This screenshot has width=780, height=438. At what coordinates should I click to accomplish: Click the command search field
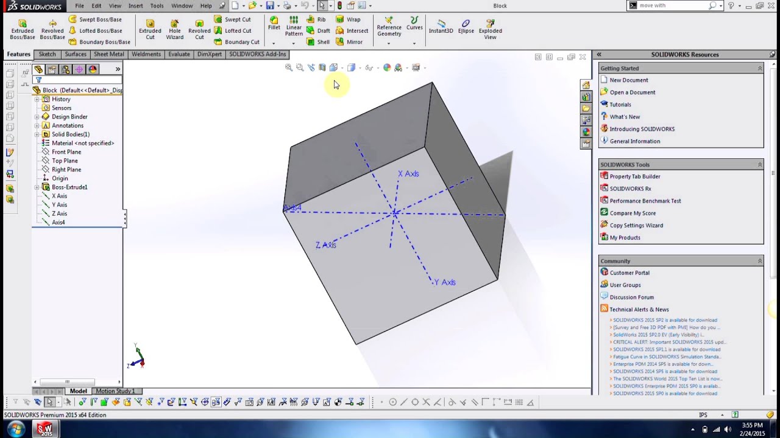672,5
